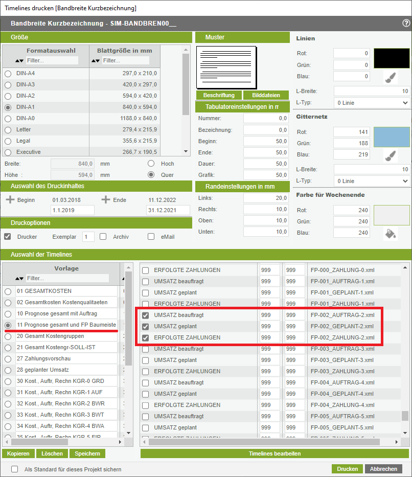Click the Links margin input field

tap(266, 198)
